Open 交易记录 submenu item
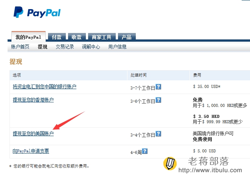The height and width of the screenshot is (174, 250). coord(65,47)
